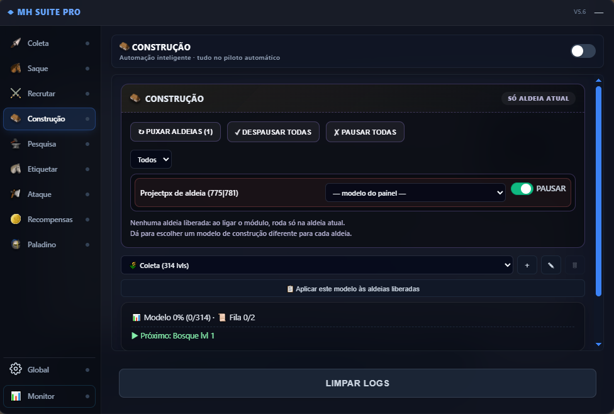This screenshot has height=414, width=614.
Task: Click PAUSAR TODAS button
Action: pyautogui.click(x=365, y=132)
